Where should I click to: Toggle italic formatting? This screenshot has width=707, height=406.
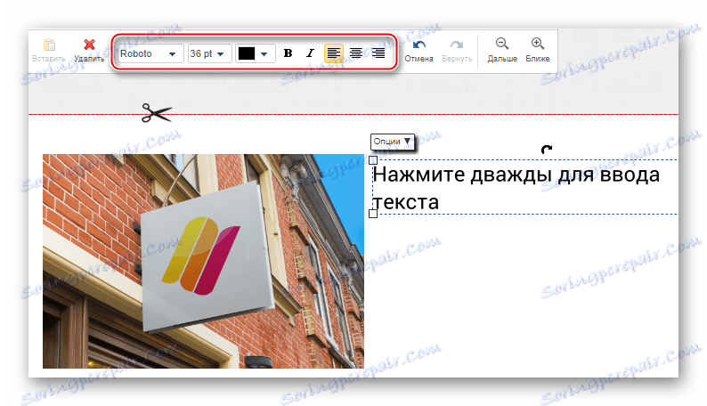(310, 53)
